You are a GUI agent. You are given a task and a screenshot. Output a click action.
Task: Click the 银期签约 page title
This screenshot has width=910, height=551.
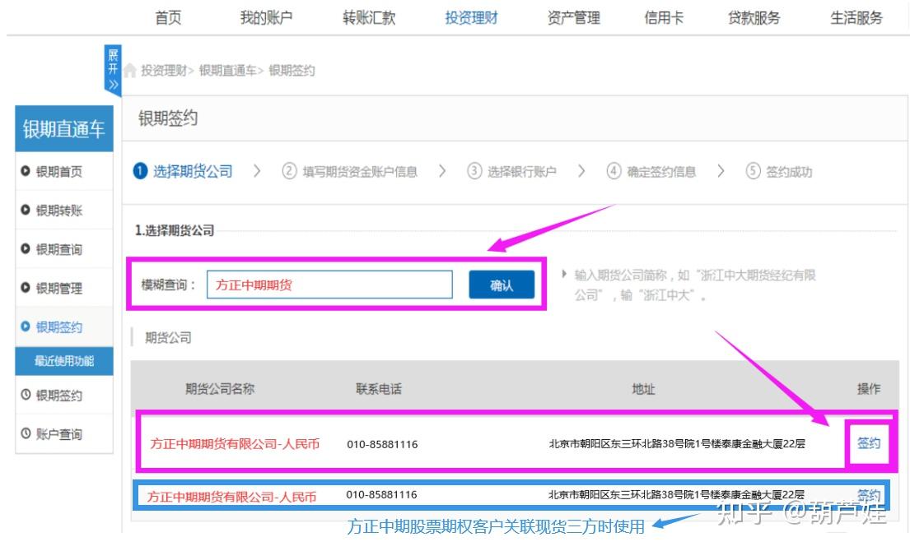(x=168, y=118)
